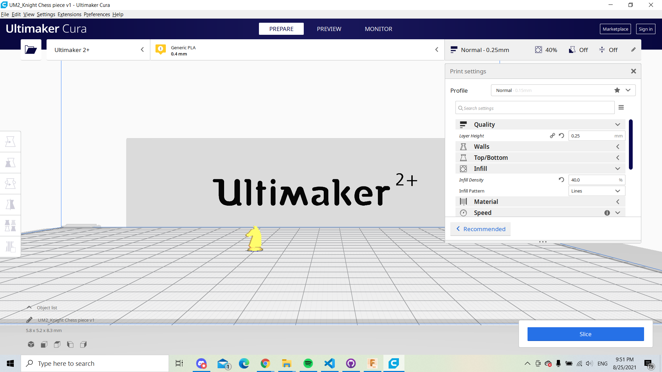Click the 40% infill indicator in summary bar

[x=546, y=50]
